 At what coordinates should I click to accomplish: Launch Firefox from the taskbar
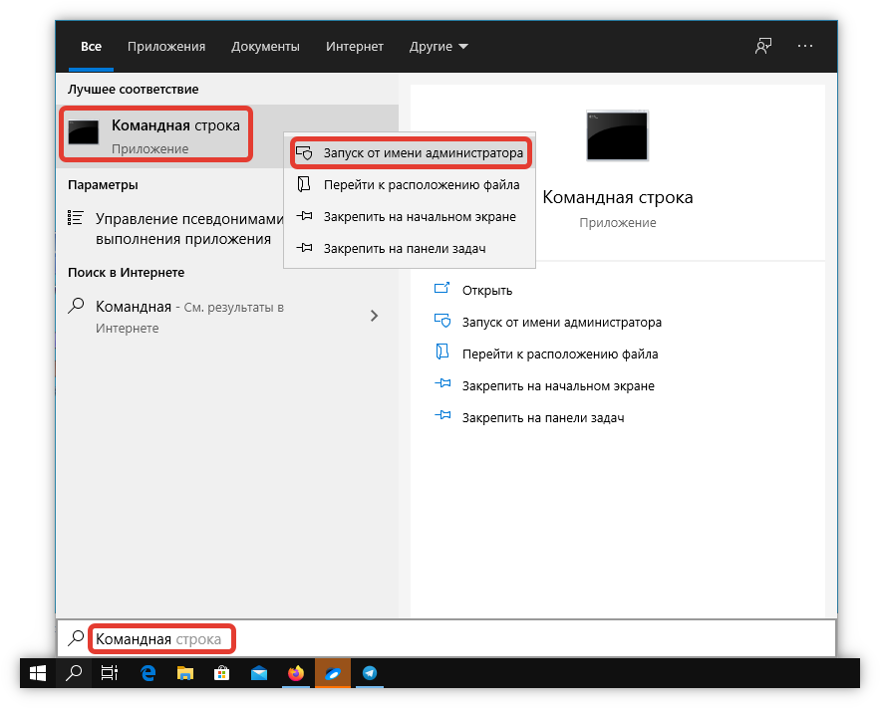296,673
